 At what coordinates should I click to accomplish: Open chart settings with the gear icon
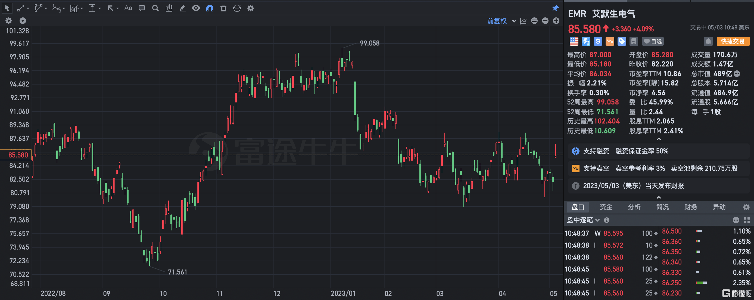pos(250,8)
